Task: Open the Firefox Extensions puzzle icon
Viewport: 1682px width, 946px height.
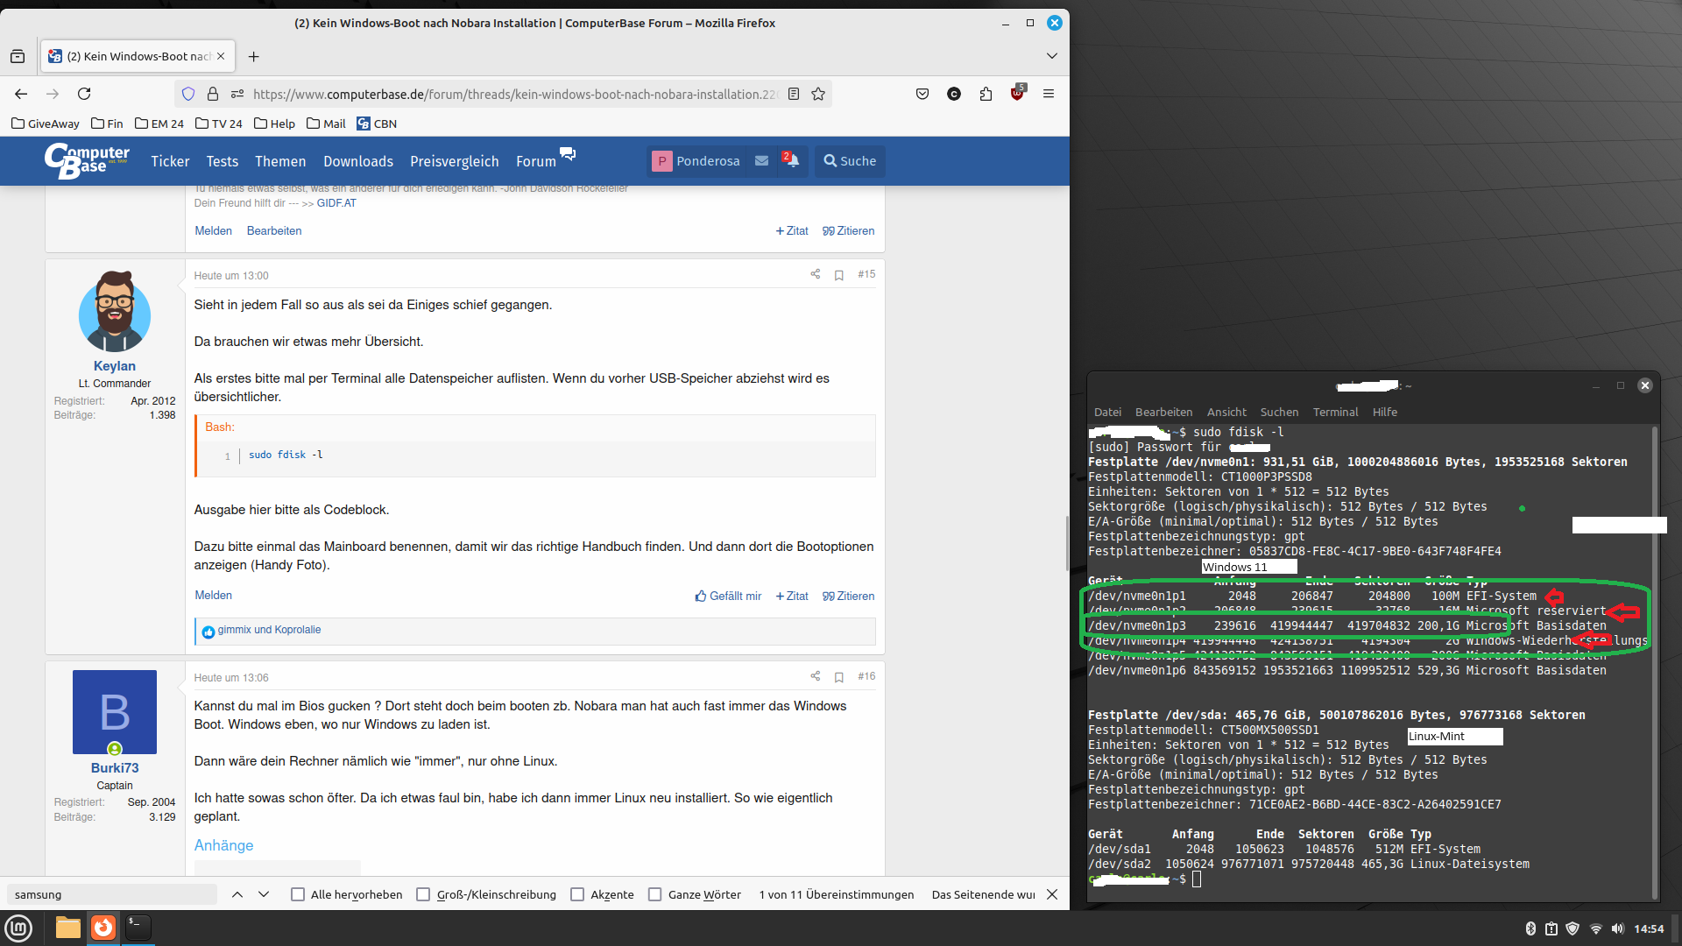Action: 986,94
